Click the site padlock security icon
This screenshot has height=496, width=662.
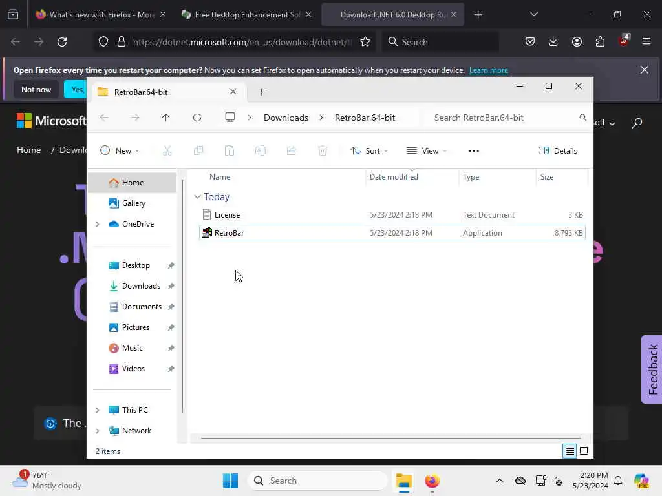point(122,42)
